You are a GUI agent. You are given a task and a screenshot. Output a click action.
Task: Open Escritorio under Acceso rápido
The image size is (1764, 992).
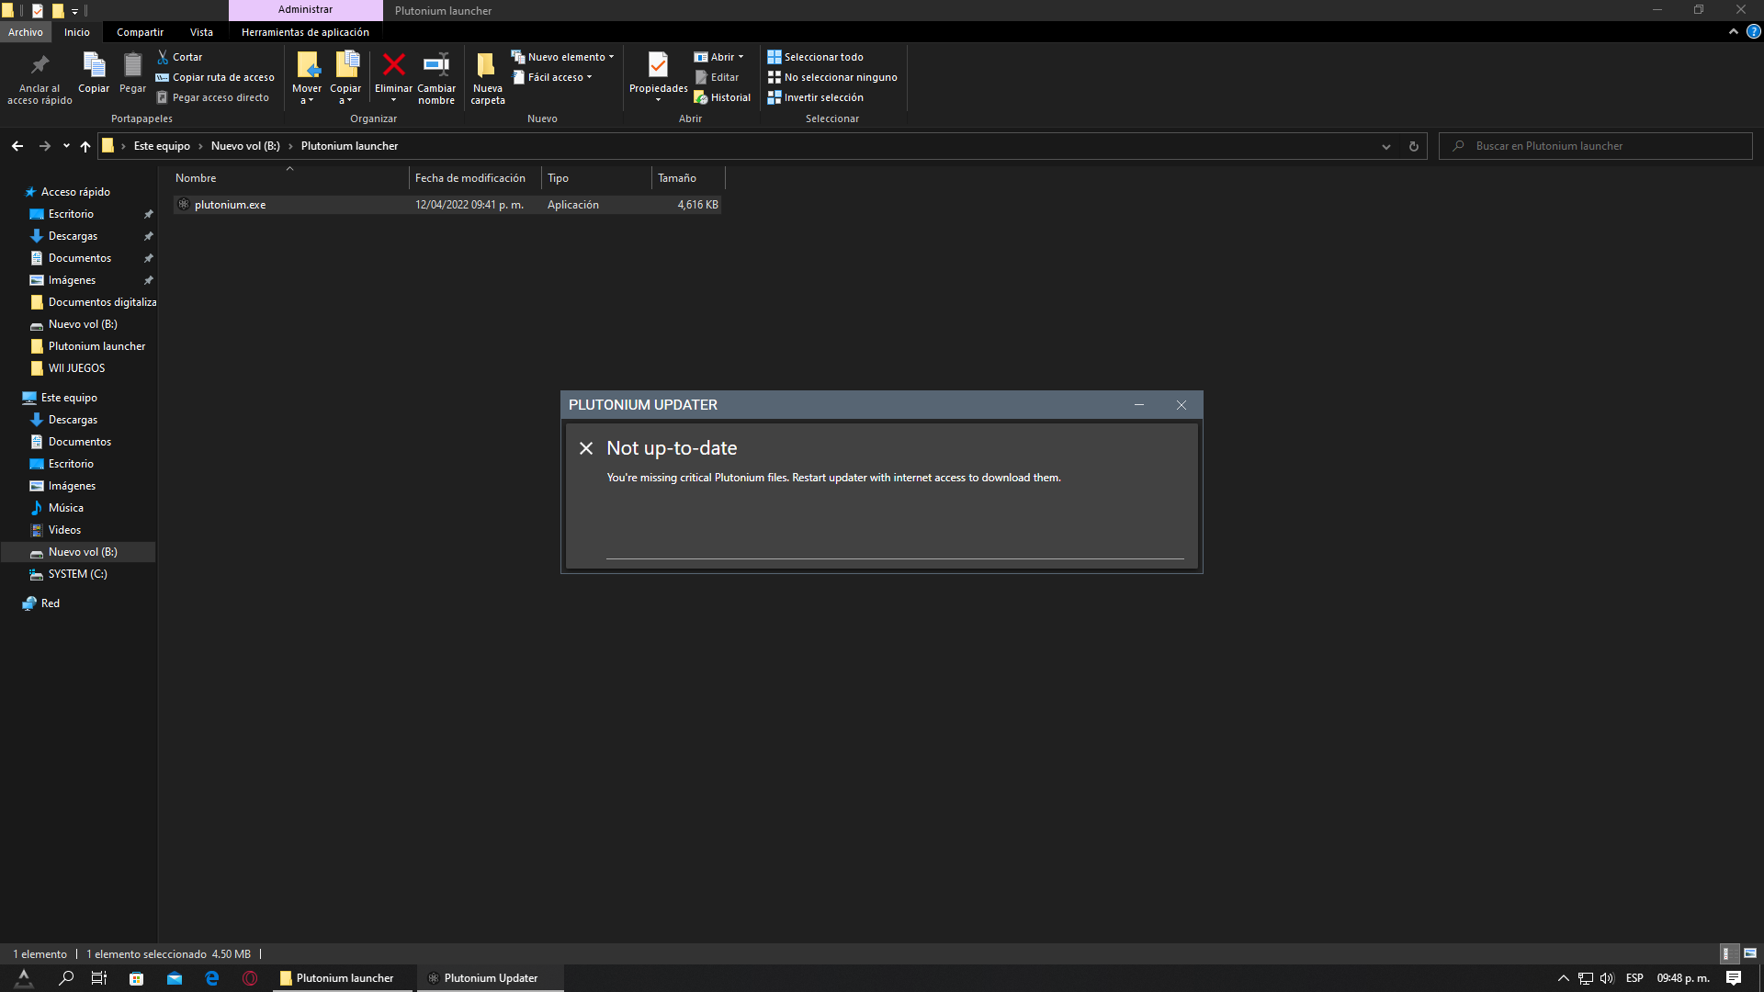[71, 214]
